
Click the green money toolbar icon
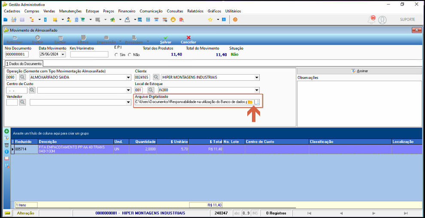coord(112,19)
